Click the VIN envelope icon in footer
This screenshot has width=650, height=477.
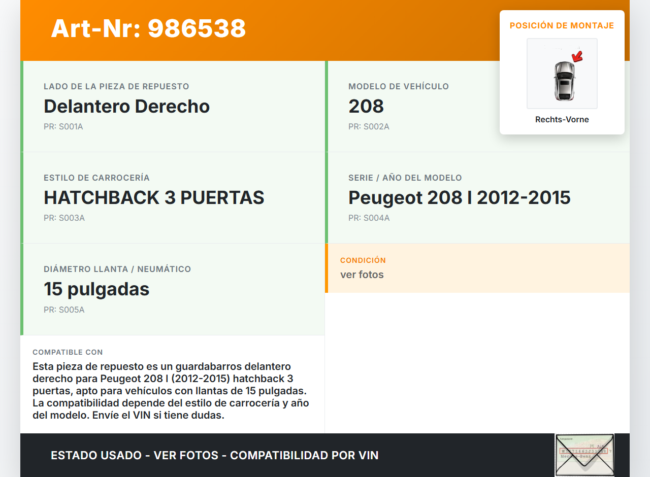click(x=584, y=455)
